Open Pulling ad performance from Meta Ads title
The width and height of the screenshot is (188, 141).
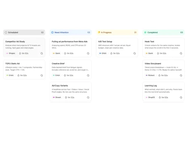pos(70,41)
